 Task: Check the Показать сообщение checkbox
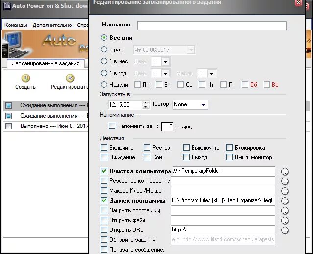point(104,249)
